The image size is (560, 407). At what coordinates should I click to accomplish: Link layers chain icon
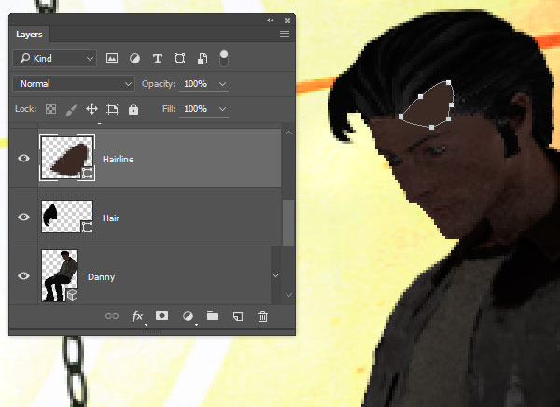112,316
